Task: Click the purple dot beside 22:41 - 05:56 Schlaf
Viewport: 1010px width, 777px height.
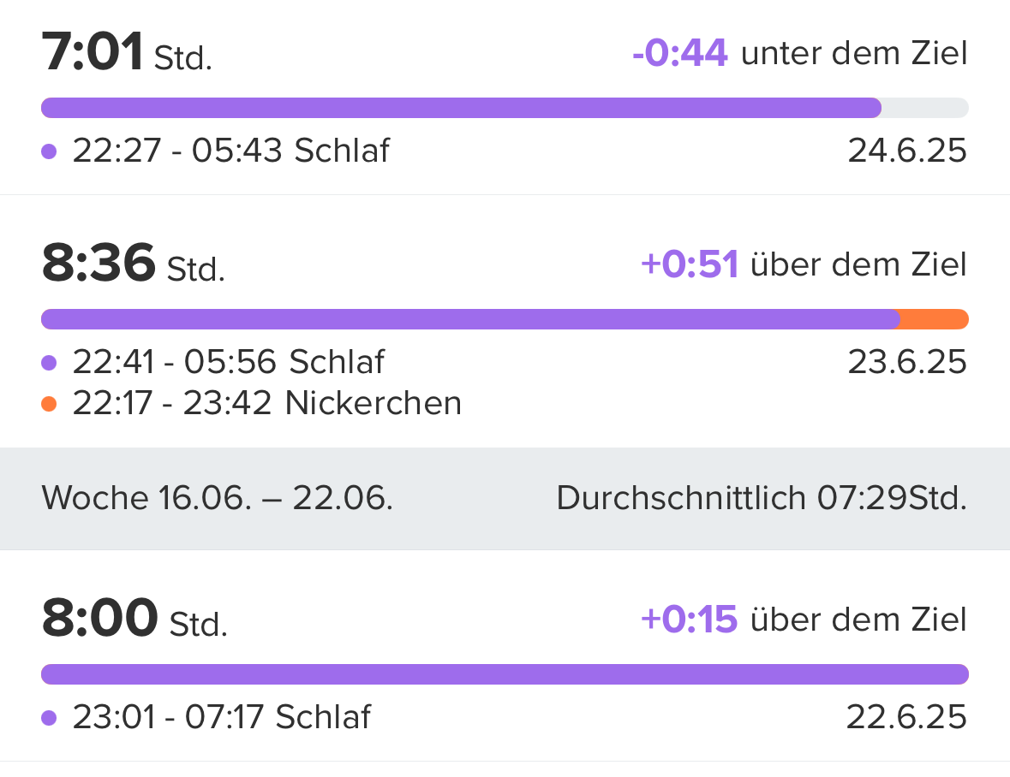Action: click(x=49, y=363)
